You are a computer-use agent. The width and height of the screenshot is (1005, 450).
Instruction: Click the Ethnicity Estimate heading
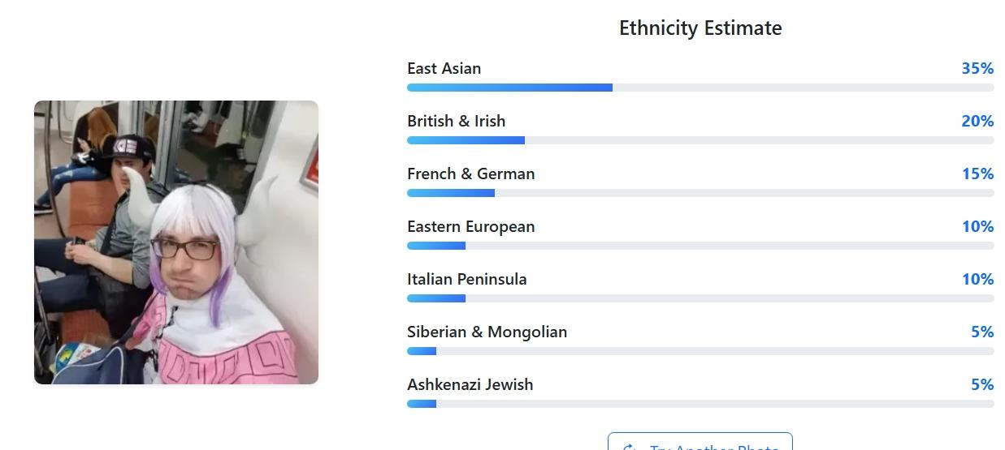pyautogui.click(x=700, y=28)
